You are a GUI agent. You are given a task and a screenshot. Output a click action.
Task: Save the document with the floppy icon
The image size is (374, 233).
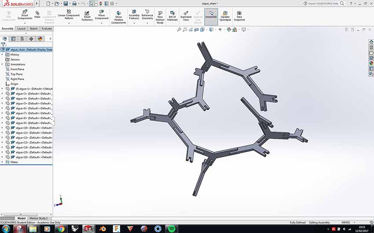tap(66, 4)
